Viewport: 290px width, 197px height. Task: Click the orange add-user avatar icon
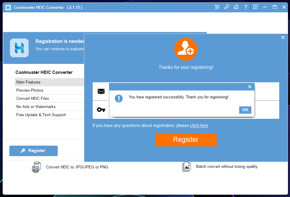pyautogui.click(x=186, y=50)
